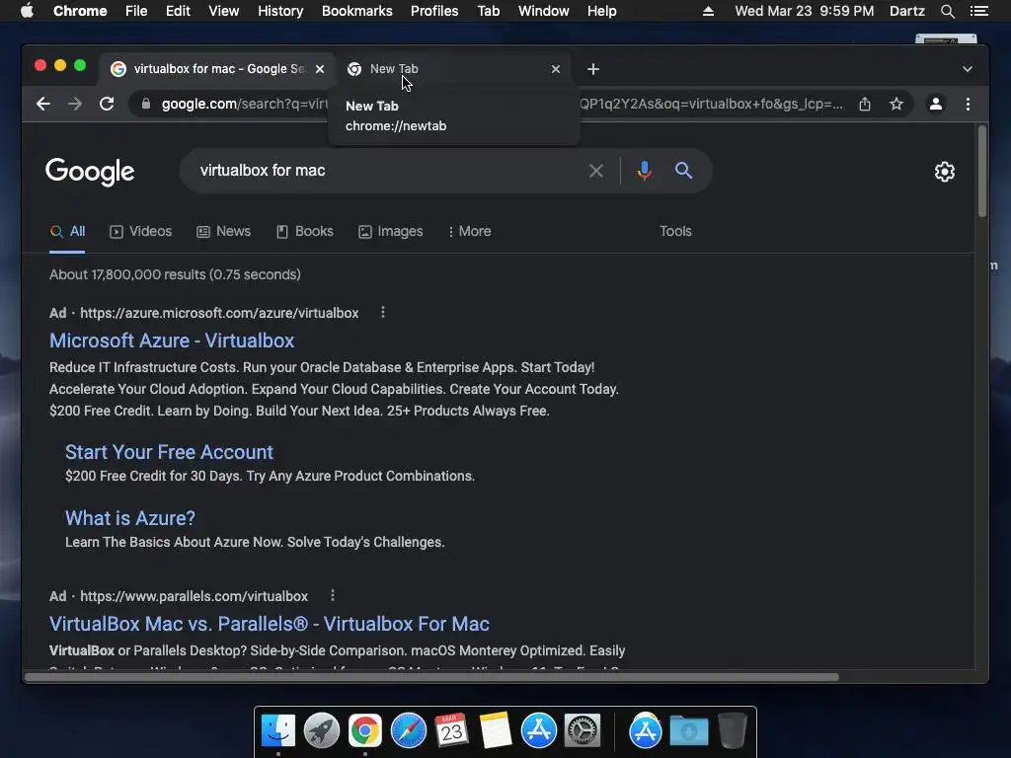The height and width of the screenshot is (758, 1011).
Task: Click the forward navigation arrow
Action: click(x=75, y=104)
